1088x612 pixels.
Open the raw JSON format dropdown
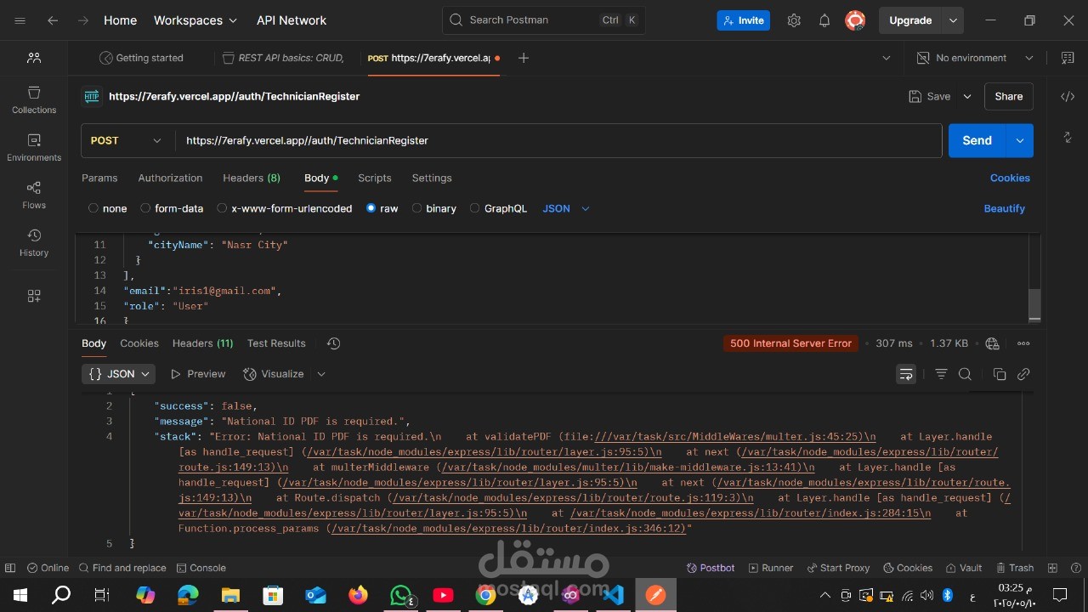pos(566,208)
